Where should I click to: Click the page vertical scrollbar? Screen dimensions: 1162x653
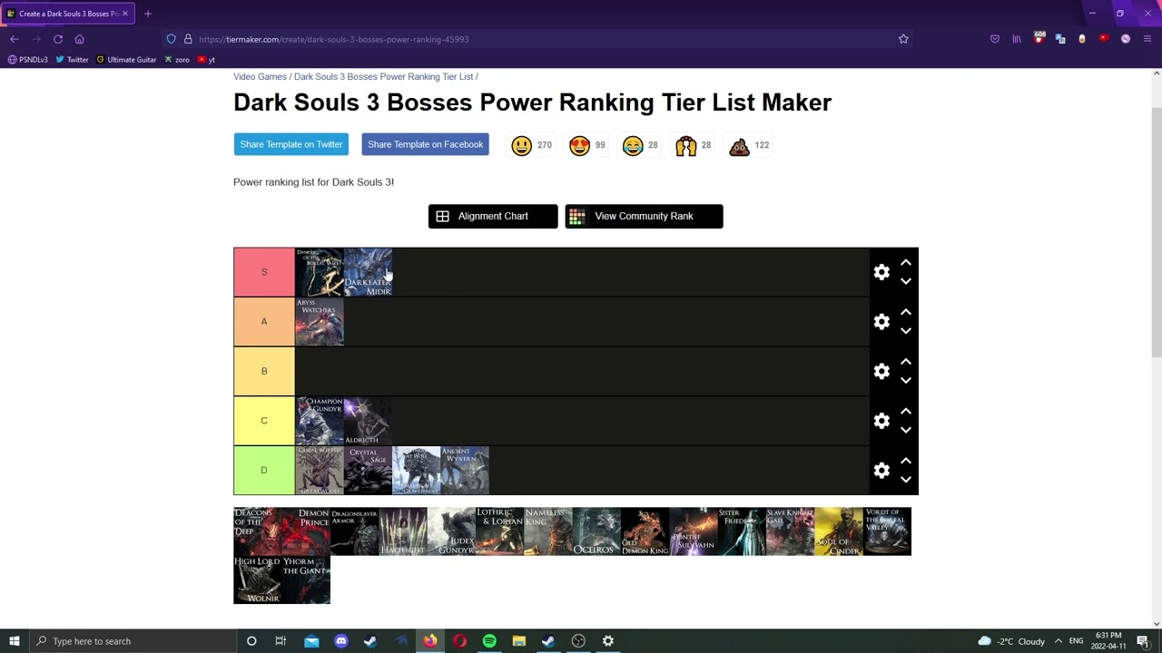1156,232
